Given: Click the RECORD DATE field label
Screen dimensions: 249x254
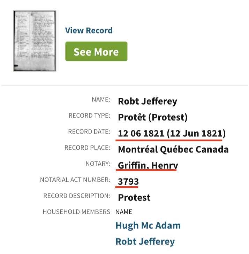Looking at the screenshot, I should 89,132.
